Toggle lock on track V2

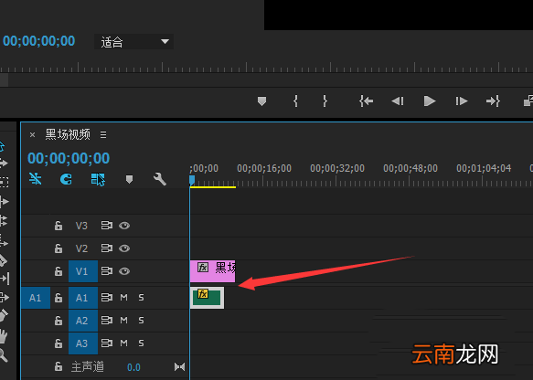point(59,248)
